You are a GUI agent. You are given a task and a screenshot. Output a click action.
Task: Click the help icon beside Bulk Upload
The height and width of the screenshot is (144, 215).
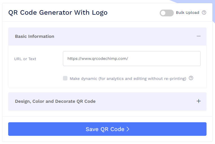point(204,12)
